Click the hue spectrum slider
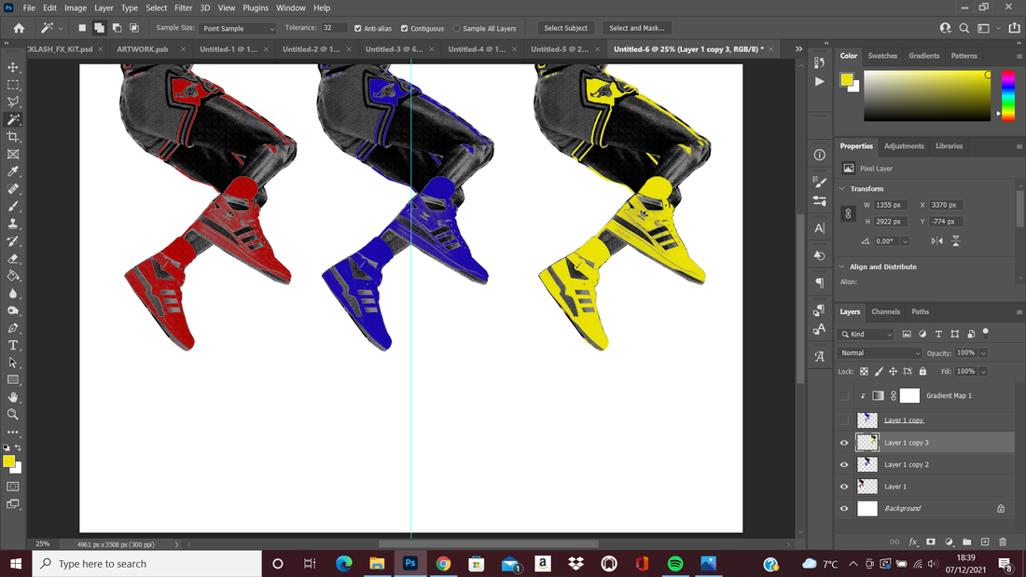The image size is (1026, 577). 1008,95
